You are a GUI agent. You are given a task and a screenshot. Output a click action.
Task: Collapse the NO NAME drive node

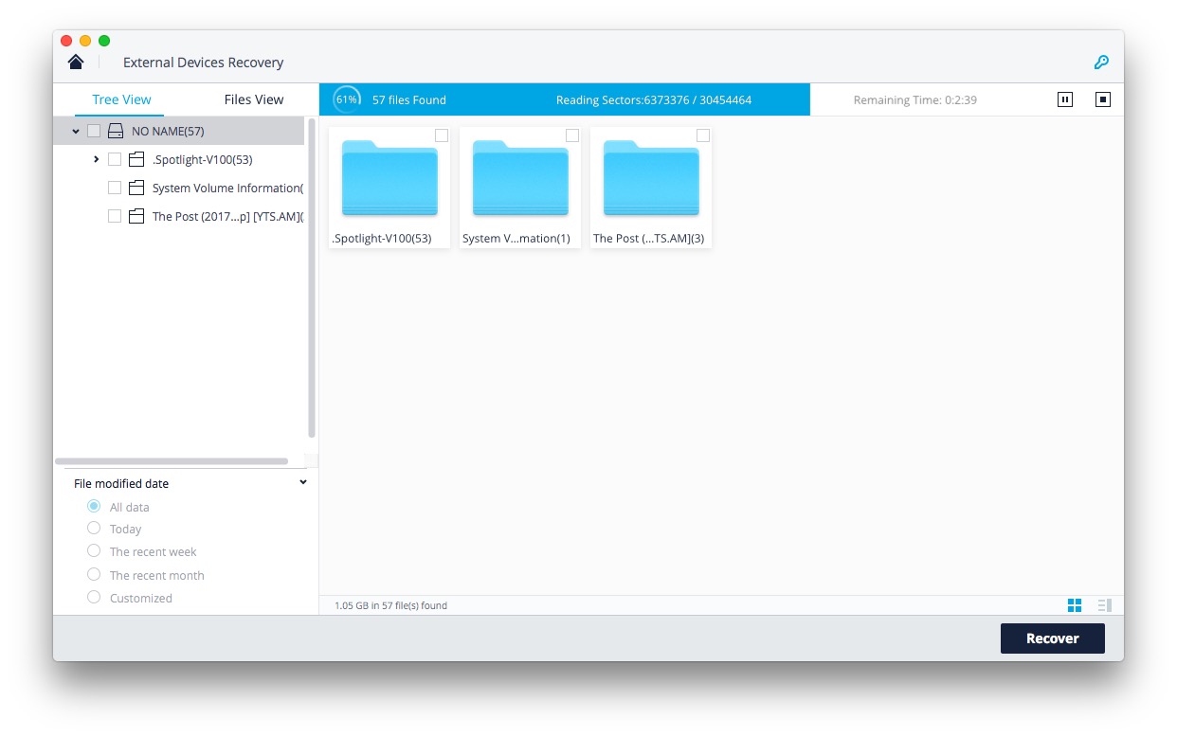pos(76,131)
